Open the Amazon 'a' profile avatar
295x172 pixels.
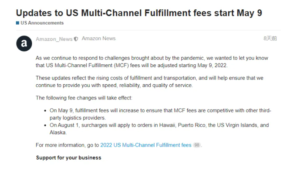coord(24,43)
